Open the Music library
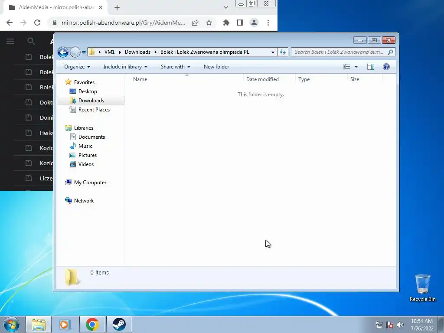Screen dimensions: 444x333 click(85, 146)
